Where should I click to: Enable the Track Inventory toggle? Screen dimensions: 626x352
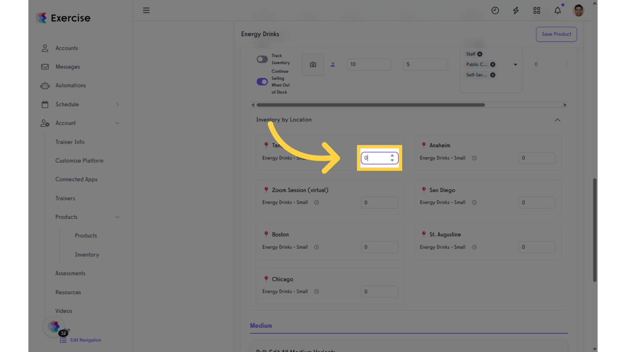262,59
